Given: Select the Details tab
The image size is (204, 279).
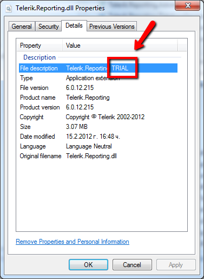Looking at the screenshot, I should (x=74, y=25).
